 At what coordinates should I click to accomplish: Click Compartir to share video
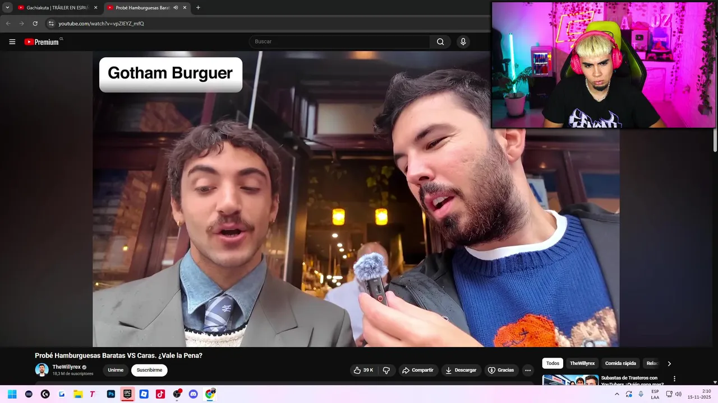point(418,370)
